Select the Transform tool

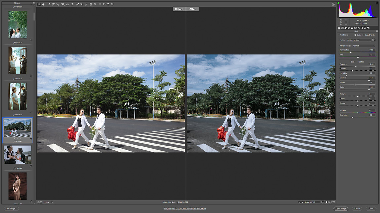point(72,4)
